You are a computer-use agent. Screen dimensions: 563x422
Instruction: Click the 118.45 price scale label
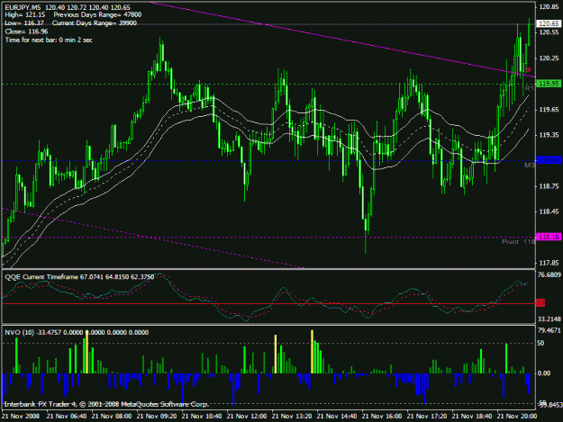[549, 211]
